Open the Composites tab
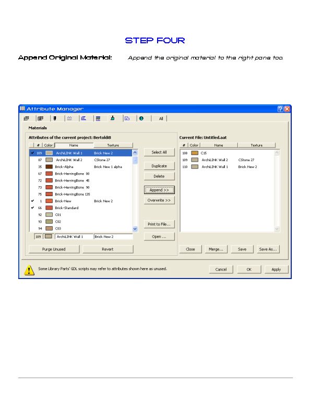This screenshot has height=400, width=310. pyautogui.click(x=98, y=118)
